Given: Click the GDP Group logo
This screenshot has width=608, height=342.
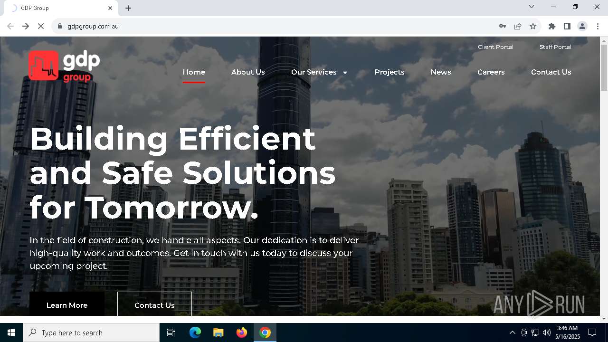Looking at the screenshot, I should 64,66.
